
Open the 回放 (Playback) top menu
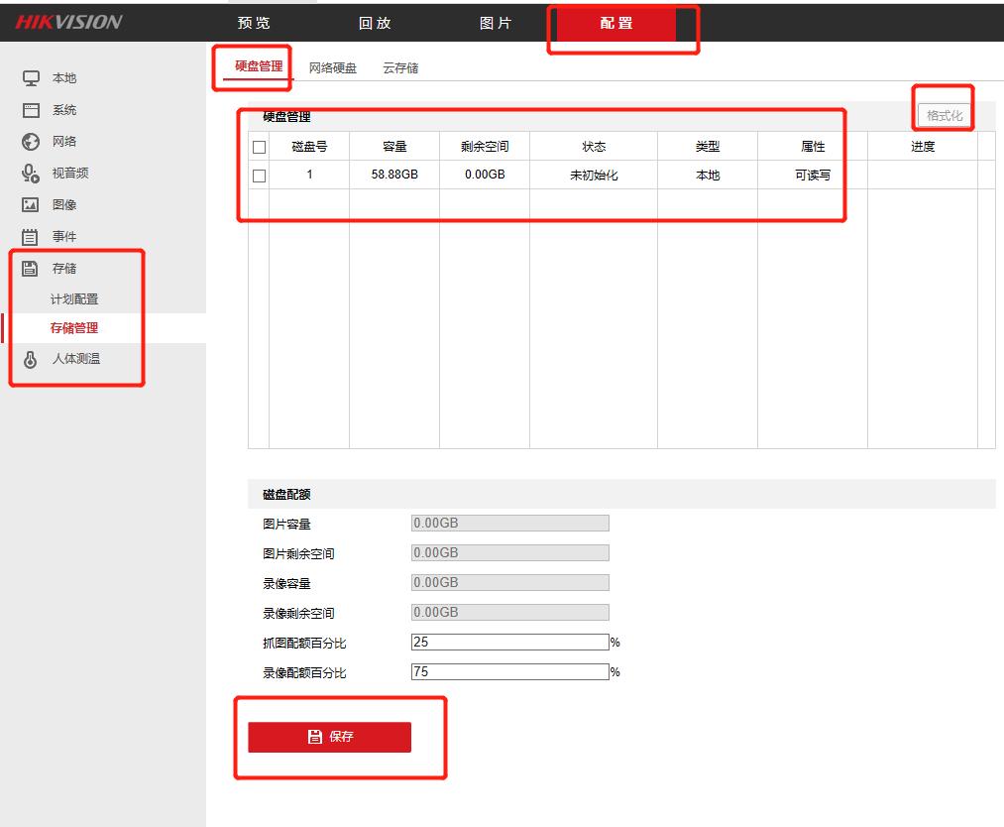374,22
